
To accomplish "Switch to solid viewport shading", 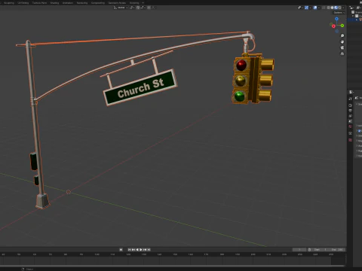I will point(332,8).
